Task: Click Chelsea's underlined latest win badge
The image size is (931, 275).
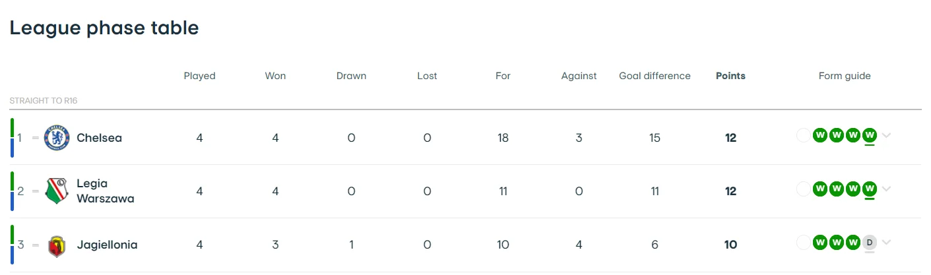Action: tap(870, 135)
